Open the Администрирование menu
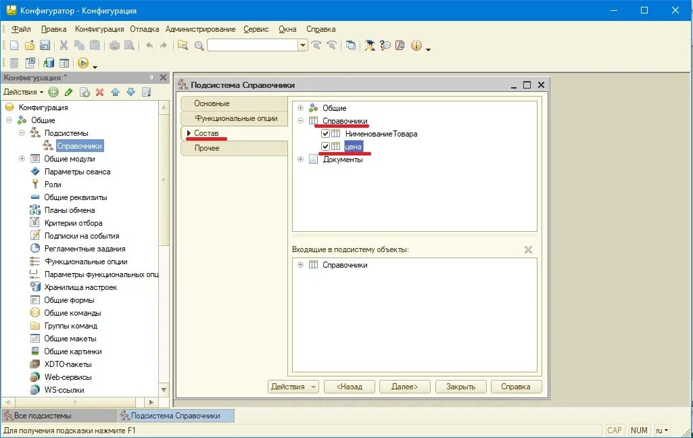 coord(200,29)
